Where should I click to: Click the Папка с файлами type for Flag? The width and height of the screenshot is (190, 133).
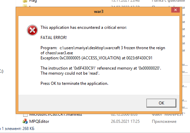(168, 1)
